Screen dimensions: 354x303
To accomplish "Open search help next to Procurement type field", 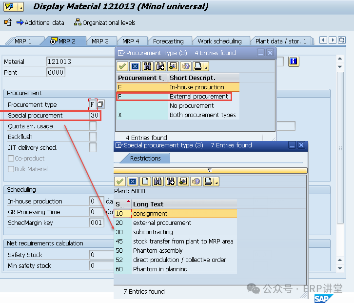I will (x=100, y=104).
